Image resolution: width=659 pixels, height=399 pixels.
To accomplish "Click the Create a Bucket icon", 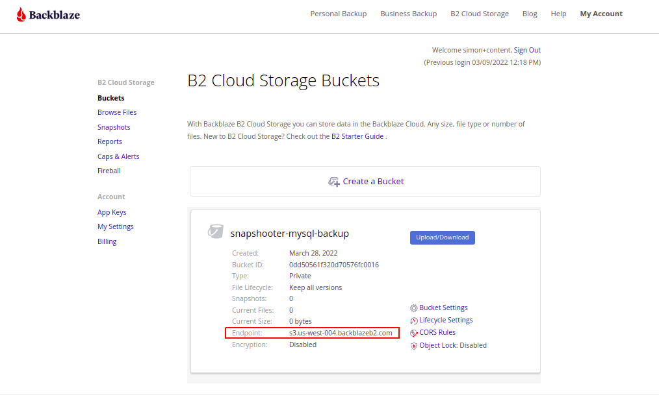I will pos(333,182).
